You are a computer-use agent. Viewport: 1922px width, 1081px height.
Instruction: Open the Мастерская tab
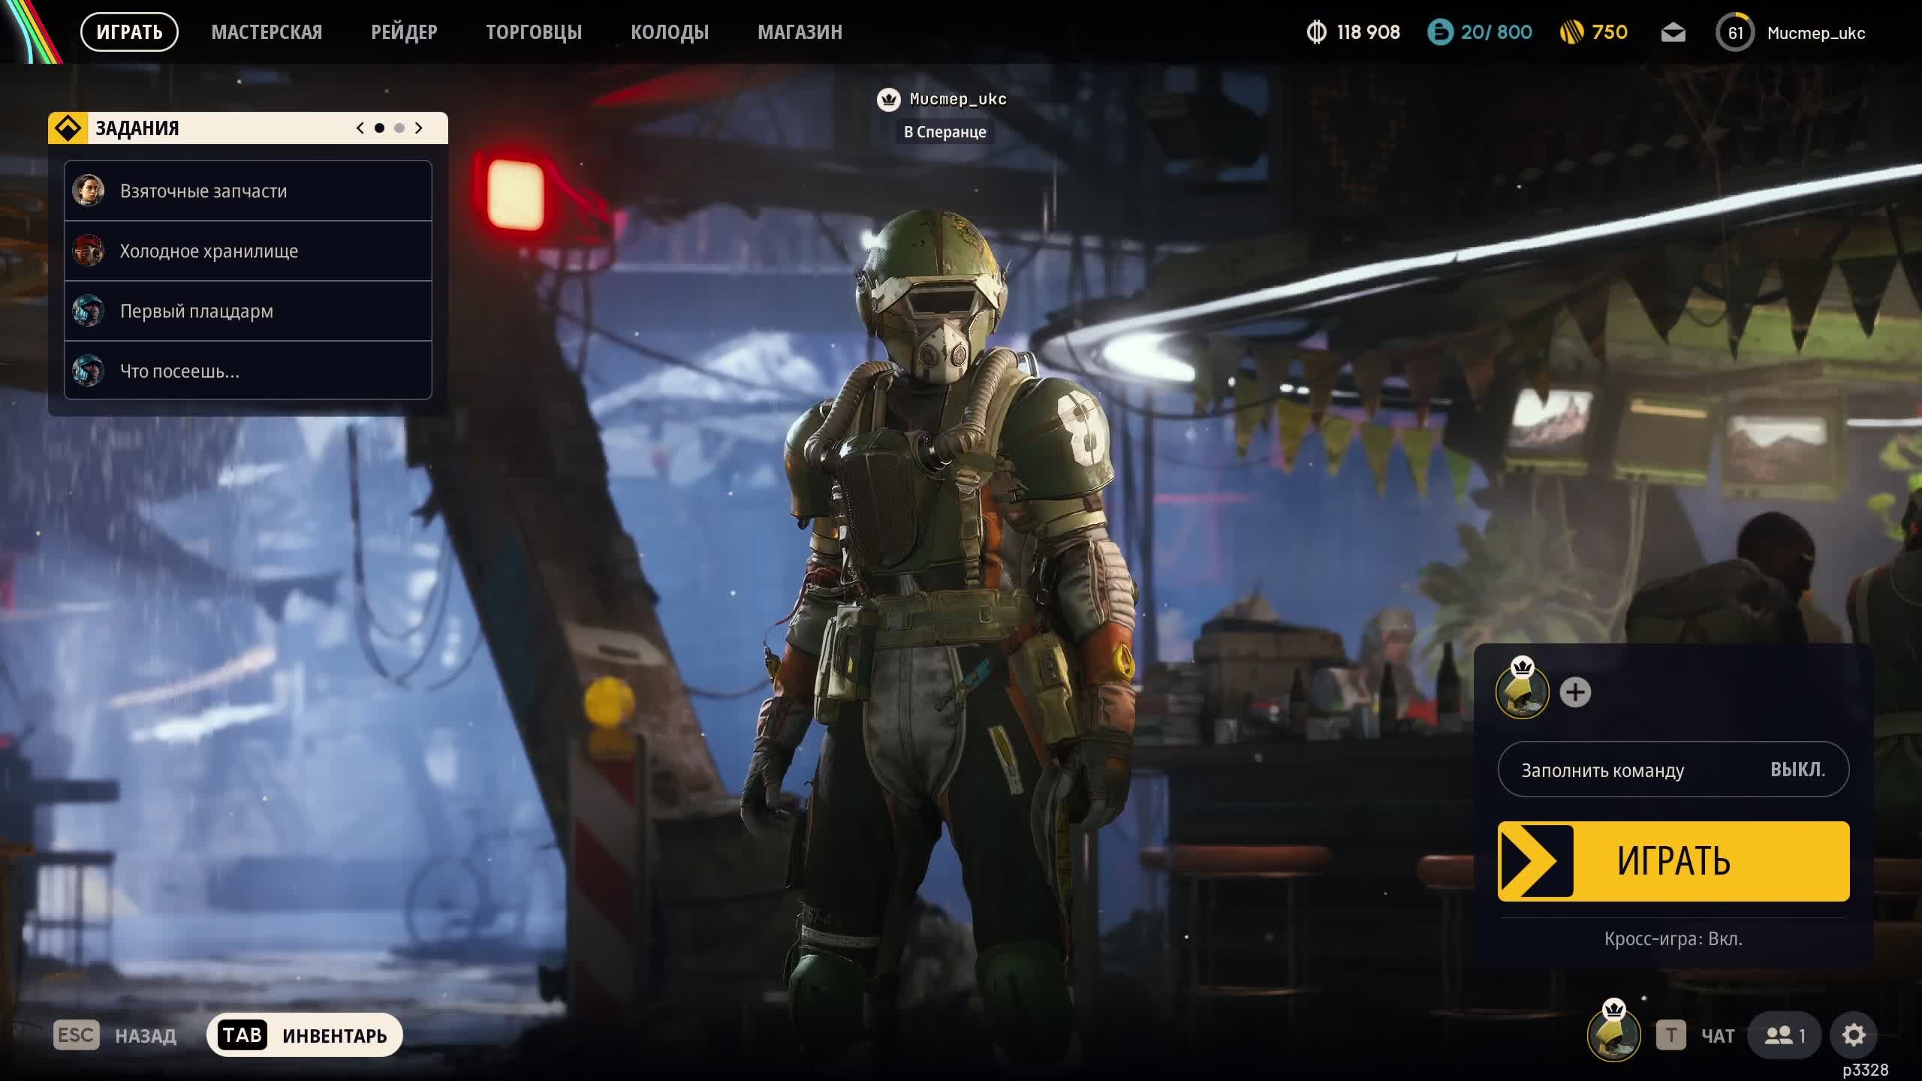[x=267, y=32]
